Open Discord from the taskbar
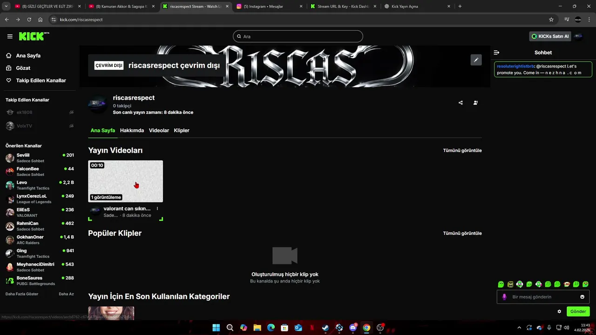 [x=353, y=328]
